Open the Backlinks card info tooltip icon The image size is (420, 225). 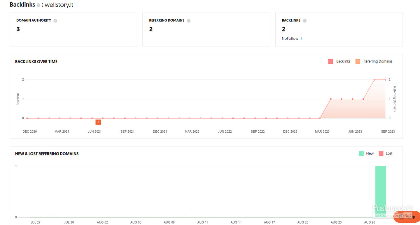tap(305, 21)
